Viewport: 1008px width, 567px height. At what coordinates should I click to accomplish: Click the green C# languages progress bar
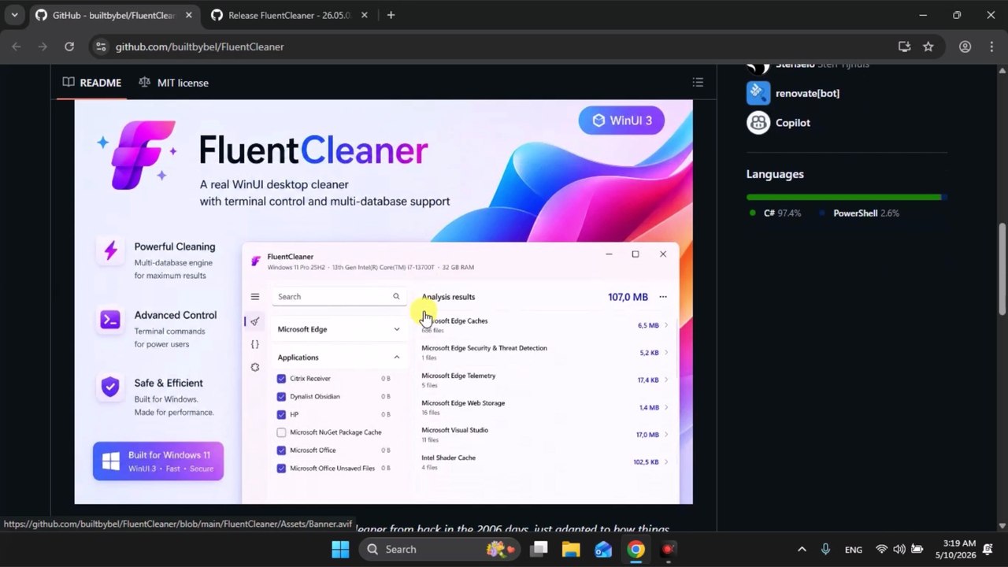coord(843,197)
